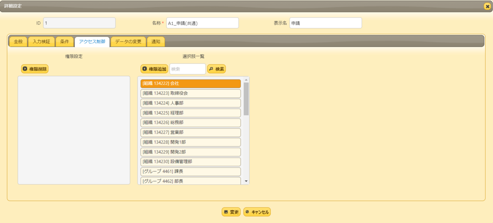The height and width of the screenshot is (223, 493).
Task: Select [グループ 4461] 課長
Action: [191, 172]
